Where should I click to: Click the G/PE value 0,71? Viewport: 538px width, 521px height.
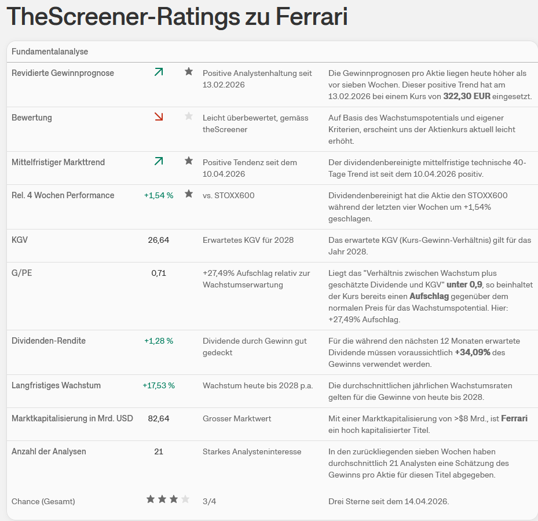pos(159,273)
